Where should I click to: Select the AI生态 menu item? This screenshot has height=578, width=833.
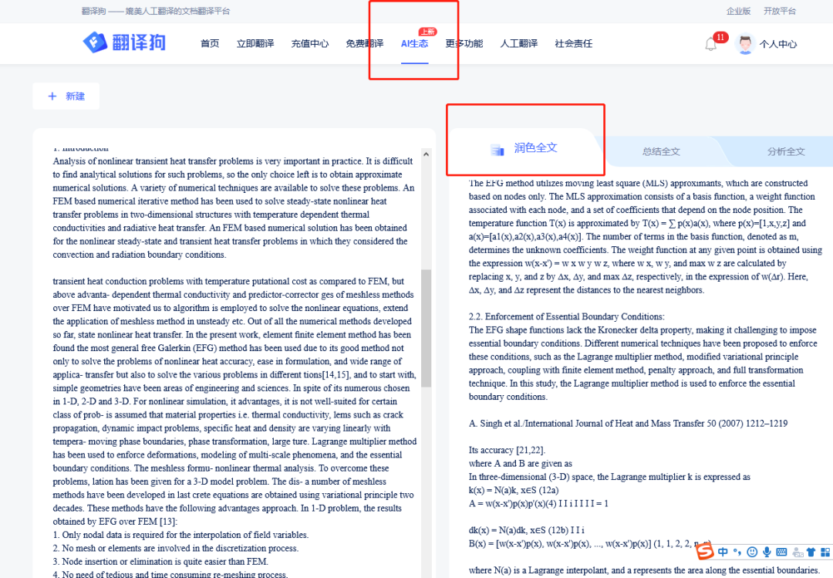click(x=414, y=44)
